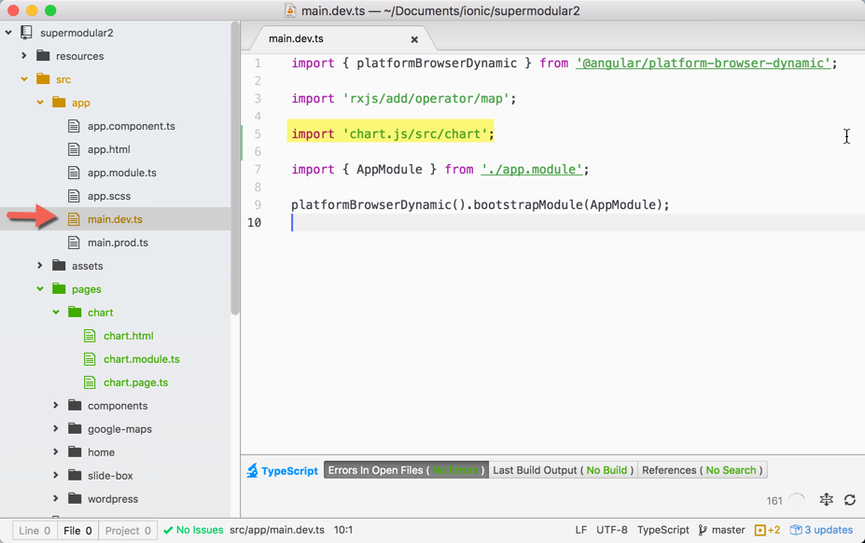Select the app.scss file icon

(x=74, y=196)
